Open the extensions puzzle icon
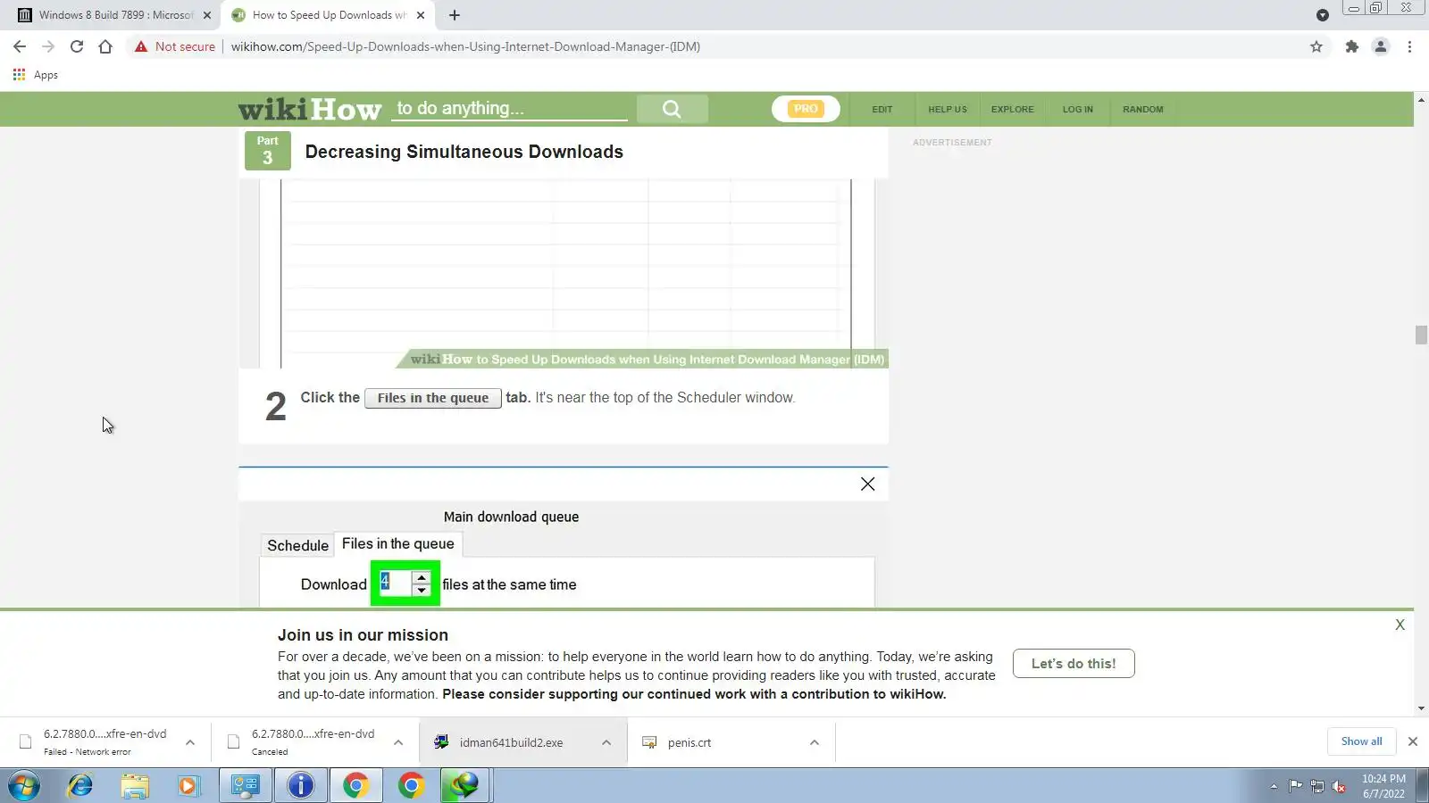 (1352, 46)
